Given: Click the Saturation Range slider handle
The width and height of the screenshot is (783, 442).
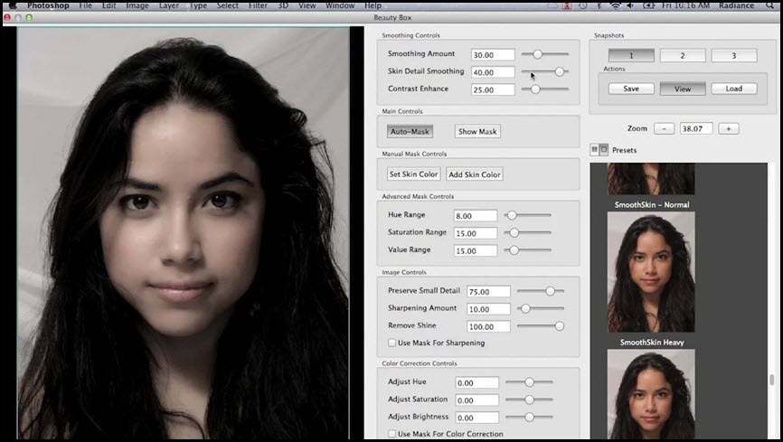Looking at the screenshot, I should click(514, 232).
